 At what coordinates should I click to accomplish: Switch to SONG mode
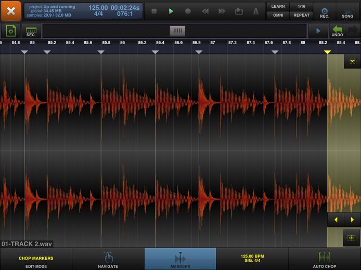(347, 12)
